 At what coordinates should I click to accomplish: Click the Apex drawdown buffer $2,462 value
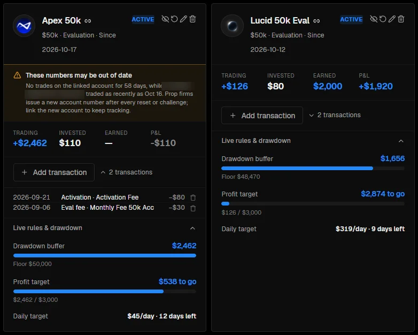pos(184,246)
